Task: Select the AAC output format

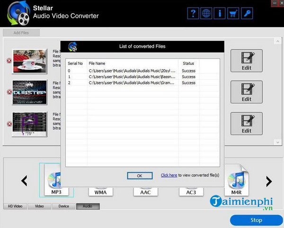Action: [145, 192]
